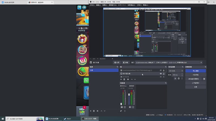Open the preview scaling mode dropdown
This screenshot has height=121, width=216.
point(112,59)
